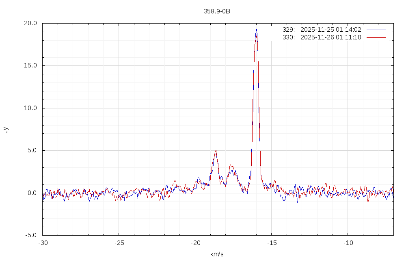Click the -25 x-axis tick label
The image size is (406, 260).
point(119,243)
